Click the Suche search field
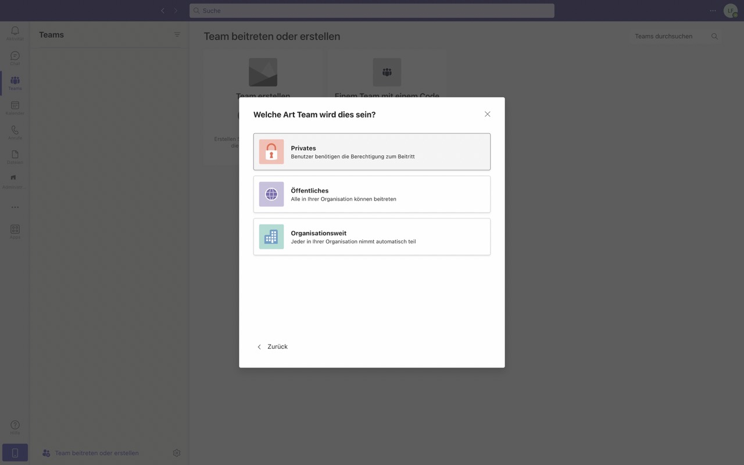Screen dimensions: 744x465 [371, 10]
